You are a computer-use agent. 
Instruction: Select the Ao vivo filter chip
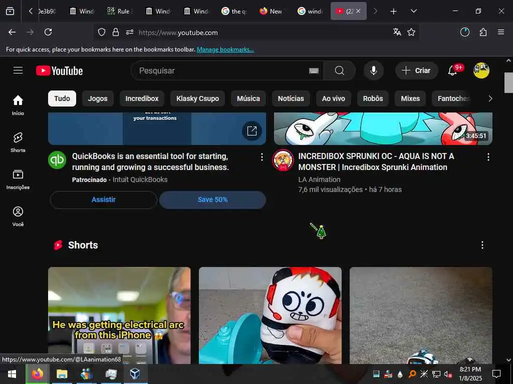point(333,98)
